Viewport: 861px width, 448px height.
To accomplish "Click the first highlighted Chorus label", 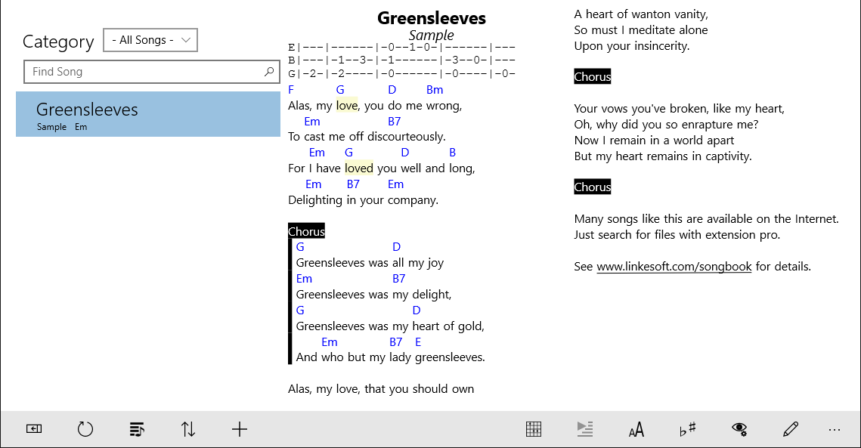I will pyautogui.click(x=306, y=230).
